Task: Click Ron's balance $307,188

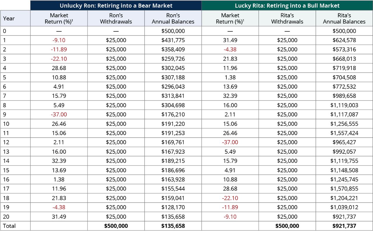Action: (x=173, y=77)
